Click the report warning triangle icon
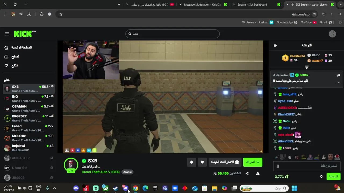 258,173
